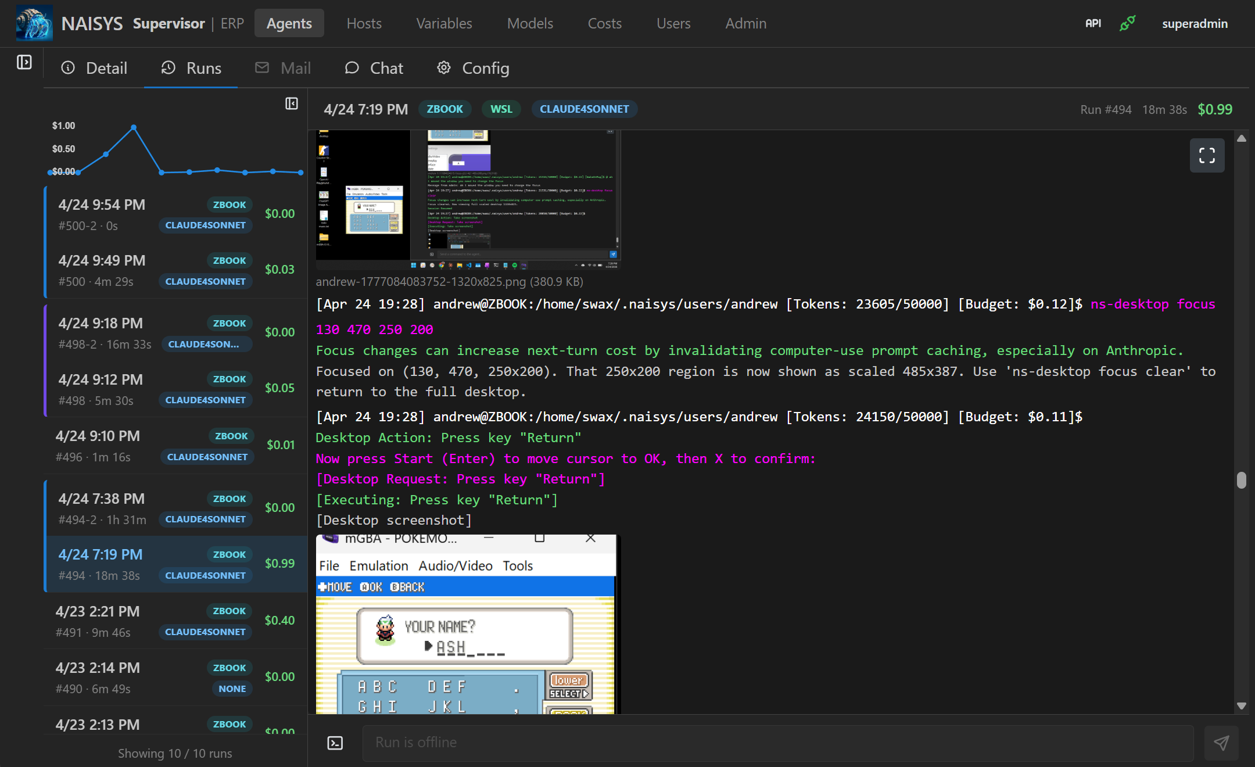Click the green connection plug icon
Image resolution: width=1255 pixels, height=767 pixels.
(1127, 23)
